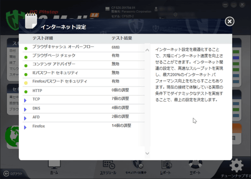Click the 4個の調整 result for DNS
The width and height of the screenshot is (251, 179).
(120, 108)
